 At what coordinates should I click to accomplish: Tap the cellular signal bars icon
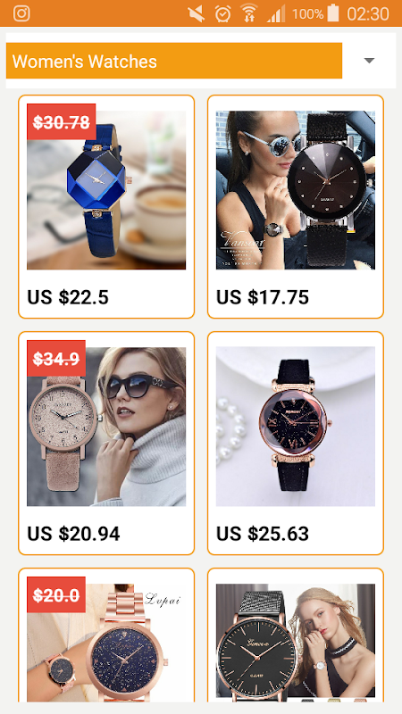pyautogui.click(x=276, y=13)
